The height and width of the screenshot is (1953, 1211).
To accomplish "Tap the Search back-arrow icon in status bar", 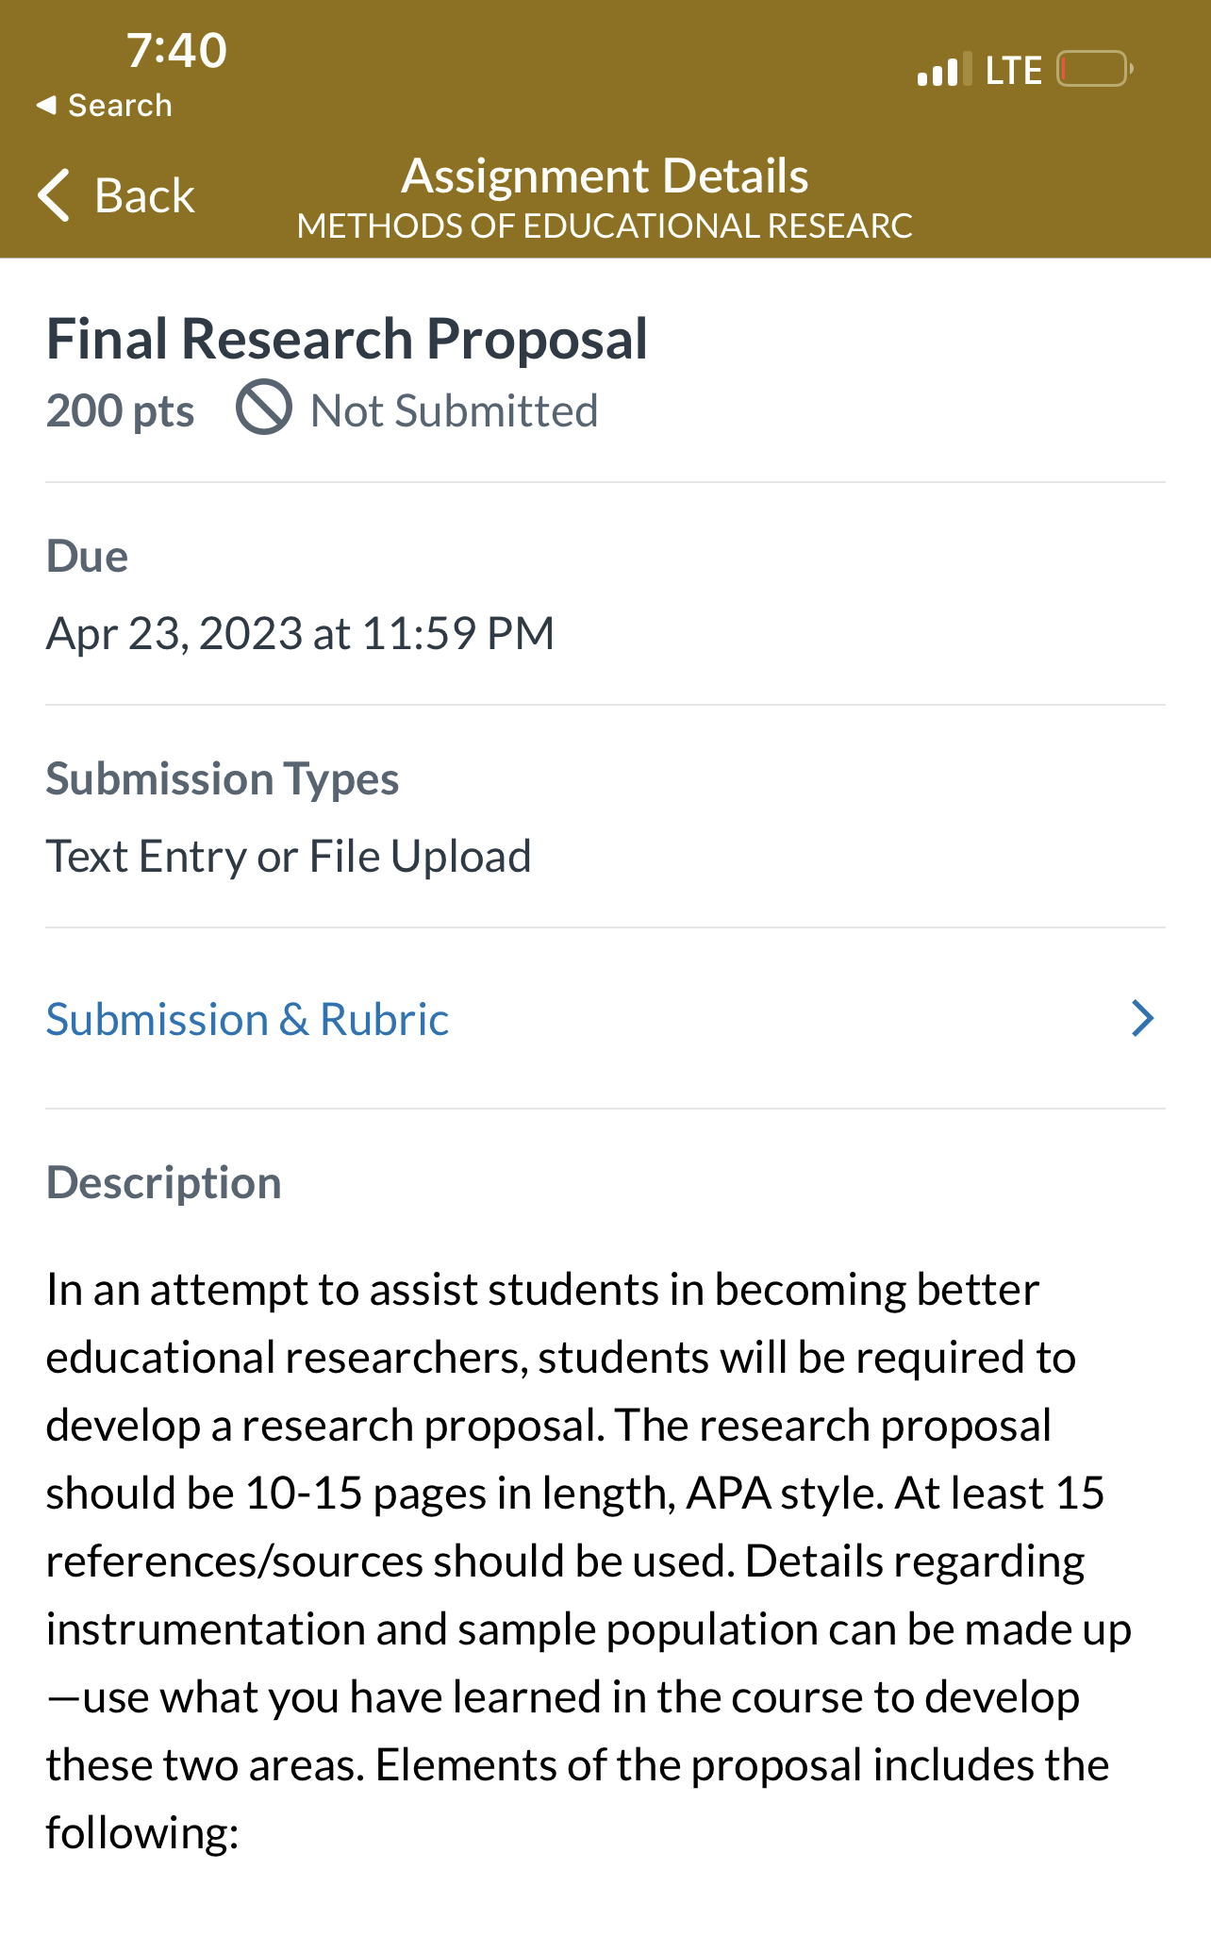I will [x=47, y=105].
